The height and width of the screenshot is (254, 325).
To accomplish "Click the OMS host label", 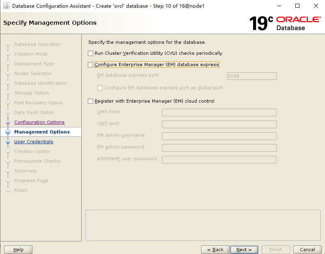I will coord(109,112).
